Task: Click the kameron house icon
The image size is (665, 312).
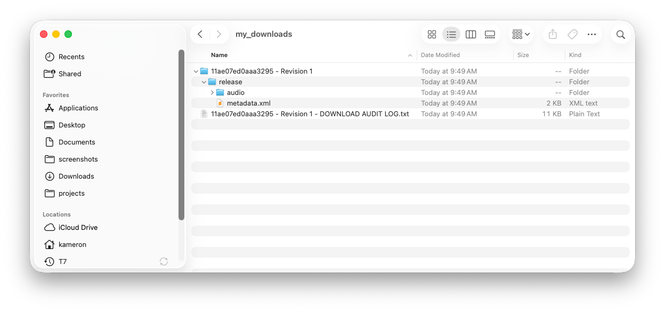Action: tap(50, 244)
